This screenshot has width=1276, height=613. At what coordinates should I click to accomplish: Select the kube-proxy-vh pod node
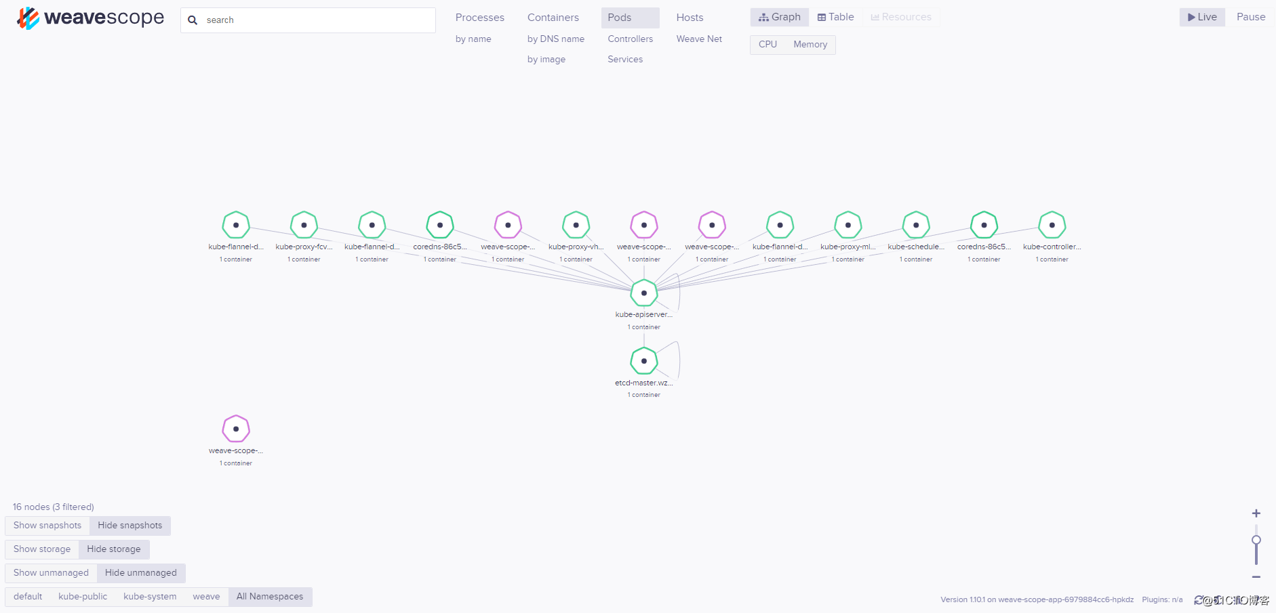click(x=576, y=225)
